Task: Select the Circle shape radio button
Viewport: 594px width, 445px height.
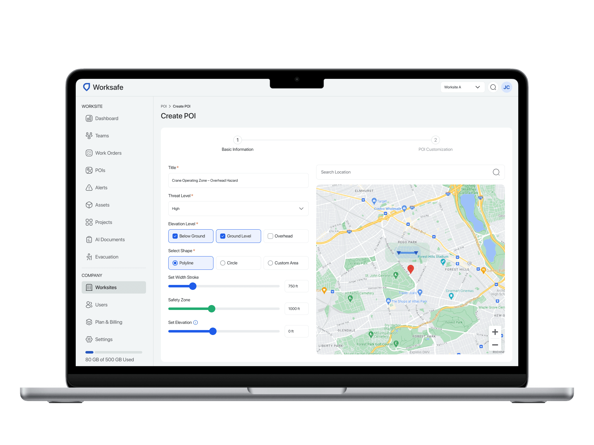Action: tap(223, 263)
